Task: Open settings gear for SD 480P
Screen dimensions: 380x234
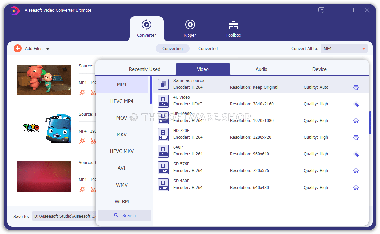Action: pos(356,188)
